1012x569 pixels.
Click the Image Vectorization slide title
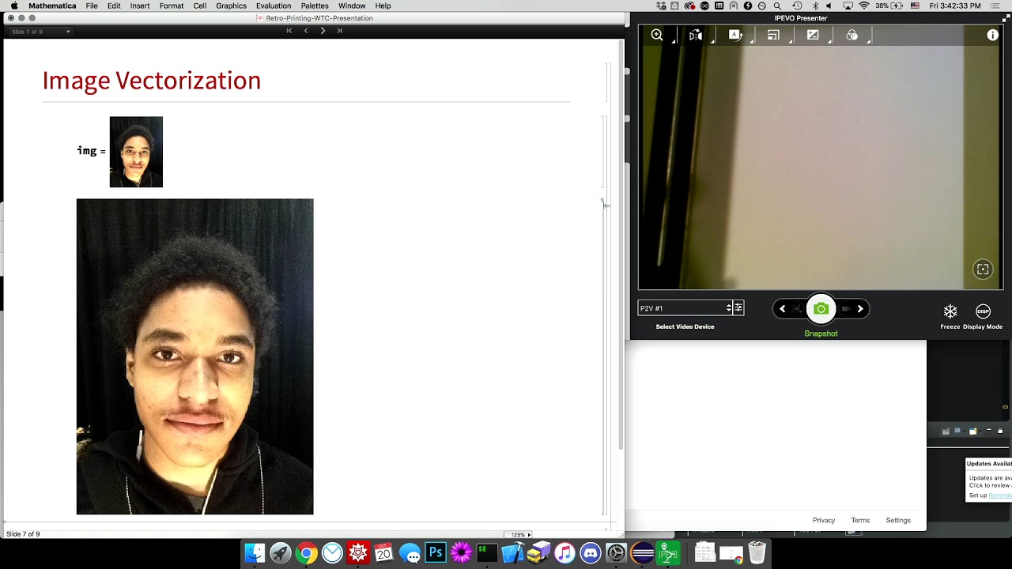pyautogui.click(x=152, y=81)
